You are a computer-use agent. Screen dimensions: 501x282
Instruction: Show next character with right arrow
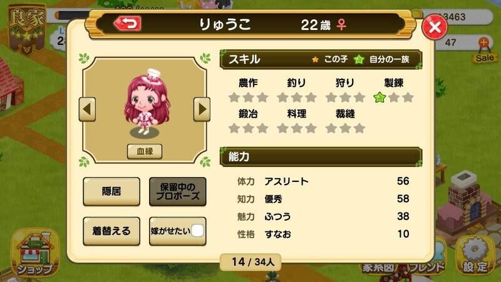point(202,109)
